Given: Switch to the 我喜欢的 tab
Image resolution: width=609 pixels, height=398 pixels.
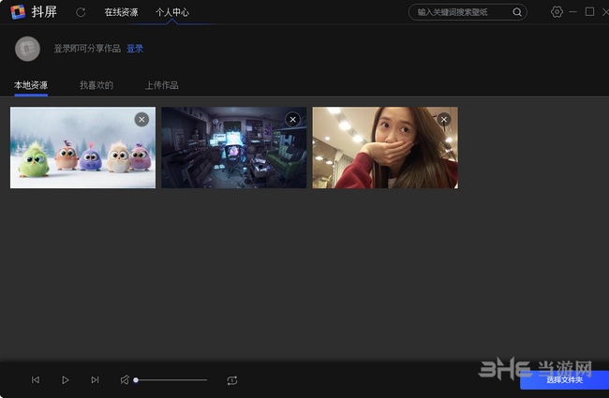Looking at the screenshot, I should pyautogui.click(x=97, y=85).
